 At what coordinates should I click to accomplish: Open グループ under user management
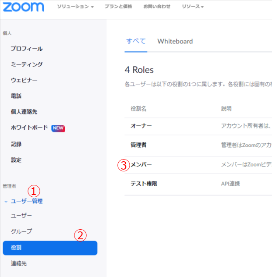pyautogui.click(x=21, y=231)
